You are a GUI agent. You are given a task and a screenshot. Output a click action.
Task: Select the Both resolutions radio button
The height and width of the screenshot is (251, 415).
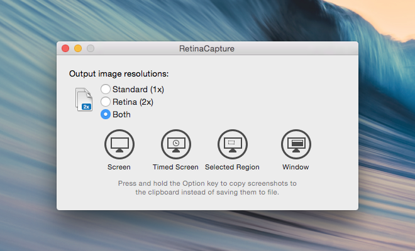106,114
